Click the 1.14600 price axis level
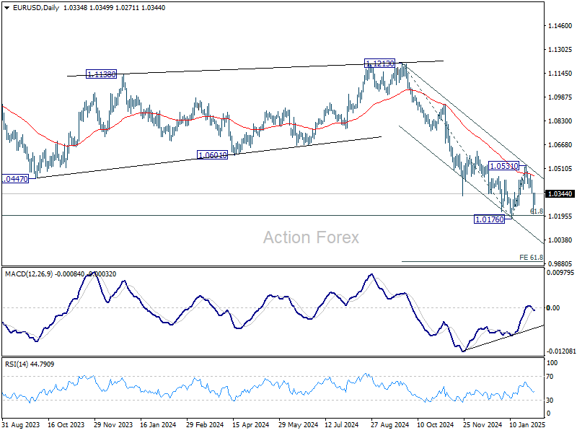Viewport: 577px width, 433px height. click(x=559, y=26)
